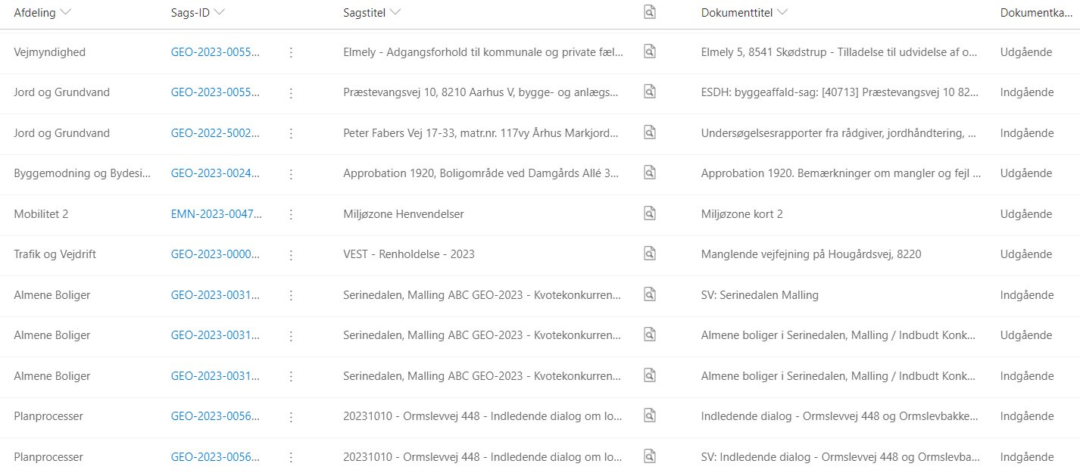Open GEO-2023-0024 case link
Image resolution: width=1080 pixels, height=473 pixels.
click(x=217, y=173)
